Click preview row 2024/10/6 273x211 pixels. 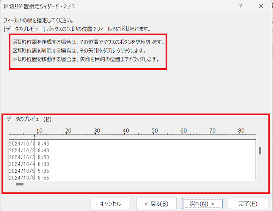[x=22, y=178]
